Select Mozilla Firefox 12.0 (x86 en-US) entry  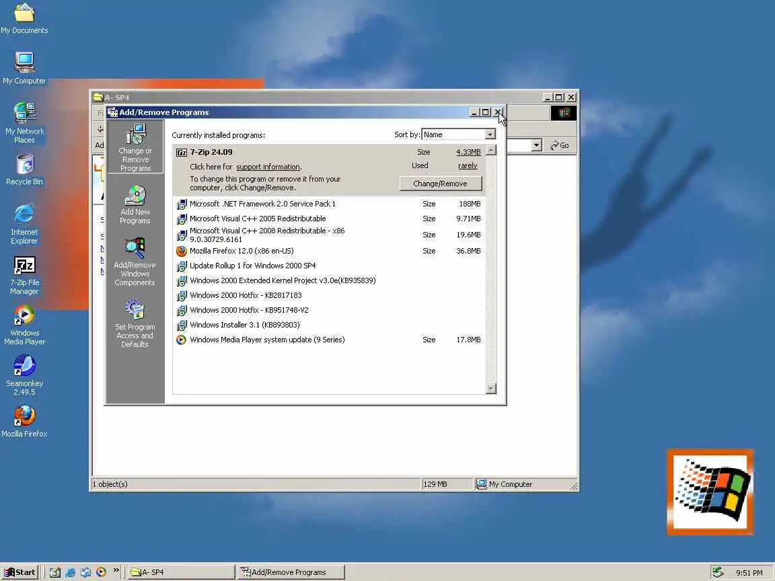(x=329, y=251)
